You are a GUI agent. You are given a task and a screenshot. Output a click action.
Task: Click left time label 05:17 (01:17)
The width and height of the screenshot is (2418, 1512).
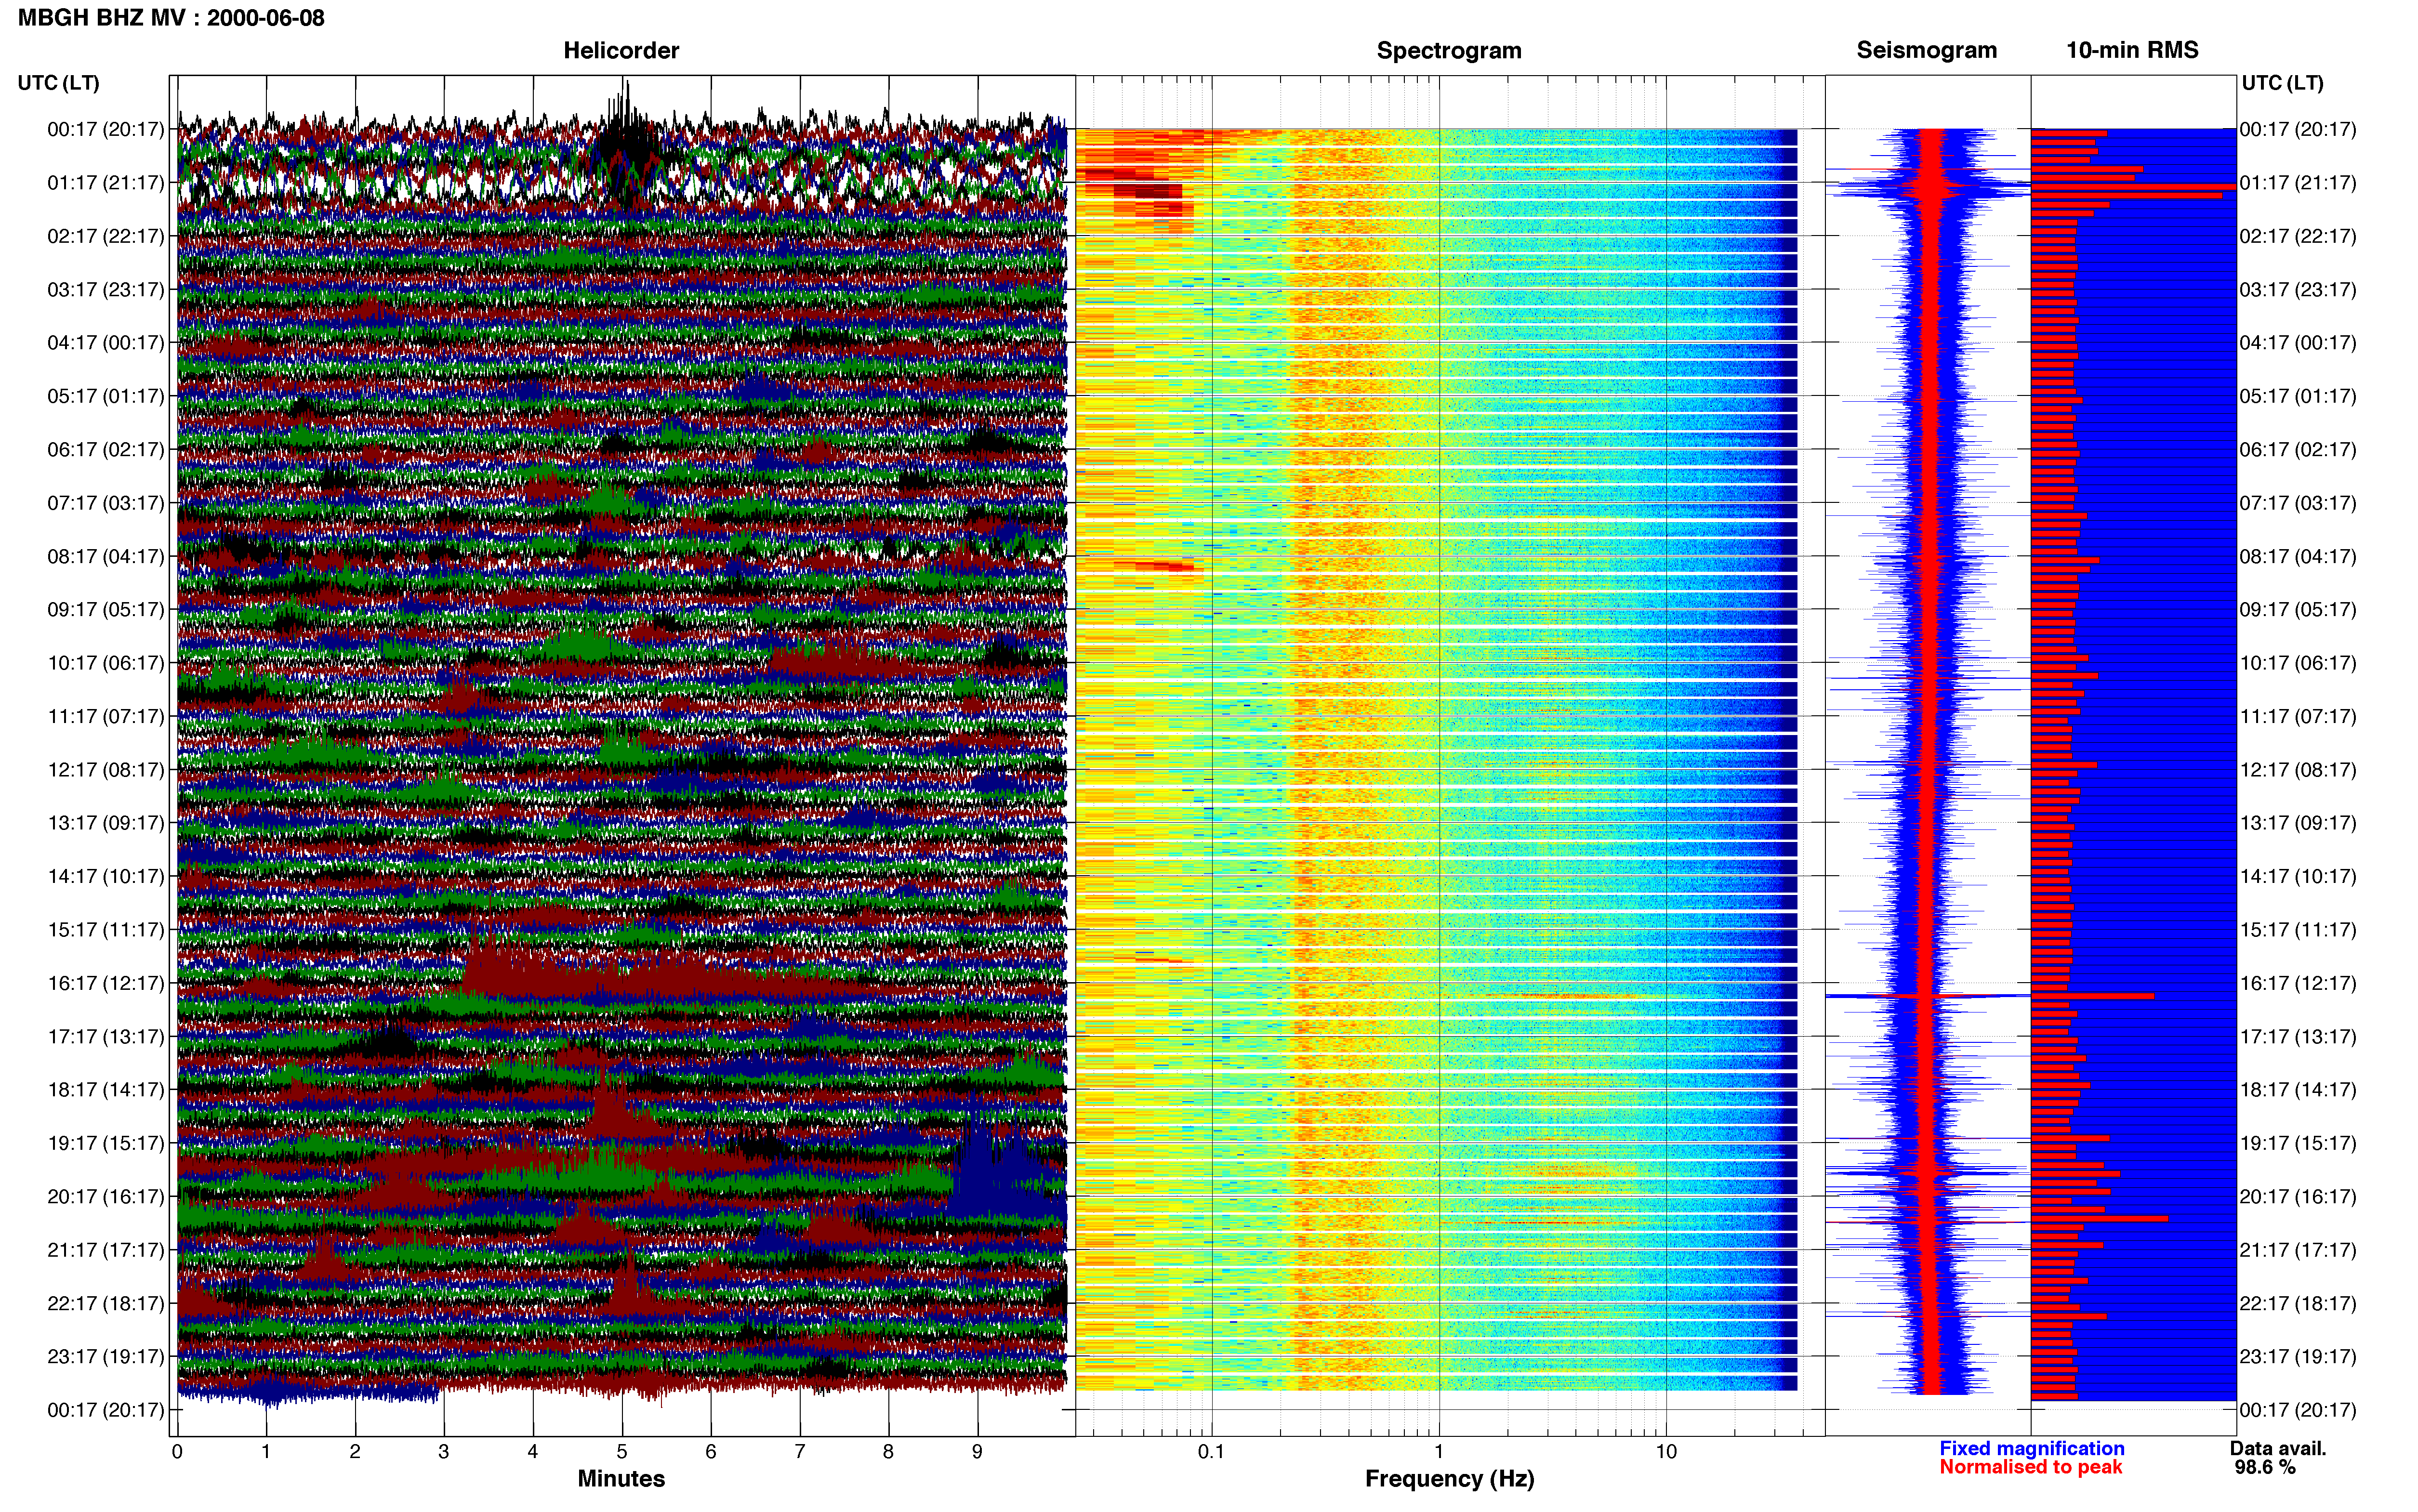(x=106, y=396)
